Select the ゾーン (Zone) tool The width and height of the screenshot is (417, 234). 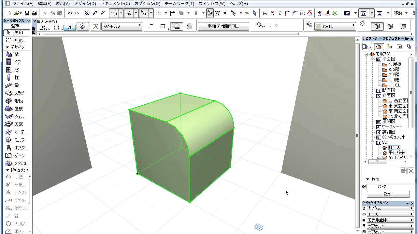coord(17,156)
